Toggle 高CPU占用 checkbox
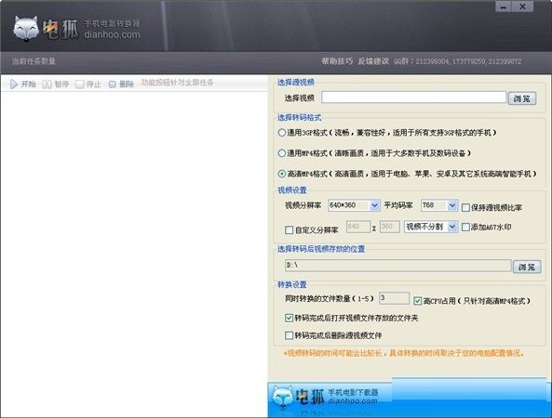552x418 pixels. [x=418, y=301]
